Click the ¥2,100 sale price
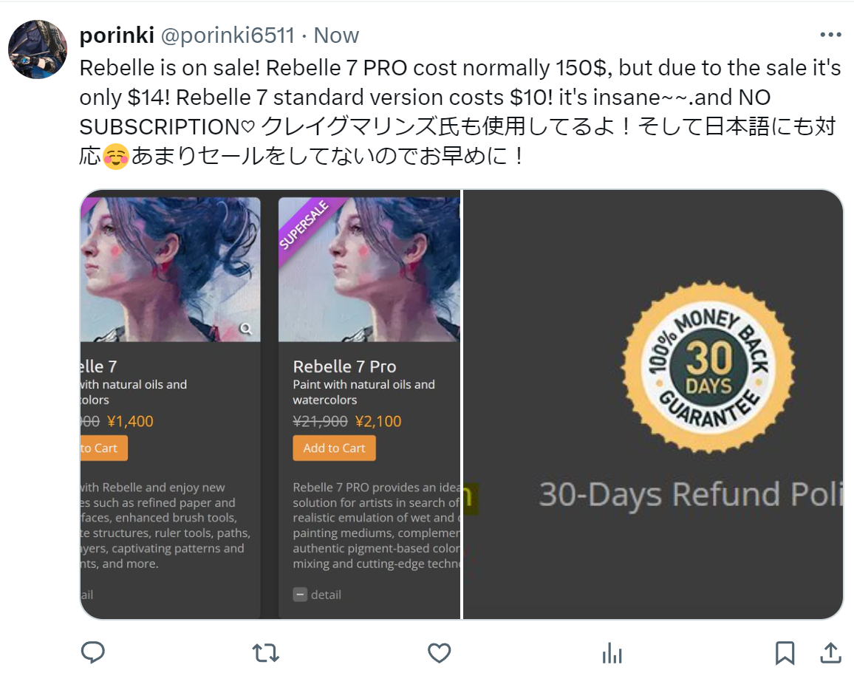This screenshot has height=673, width=854. (378, 421)
